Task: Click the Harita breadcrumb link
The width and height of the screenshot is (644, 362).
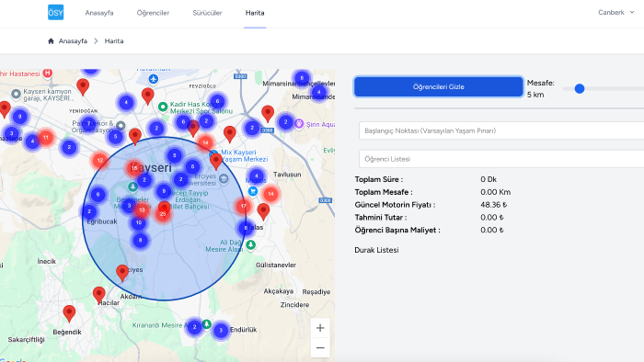Action: 114,41
